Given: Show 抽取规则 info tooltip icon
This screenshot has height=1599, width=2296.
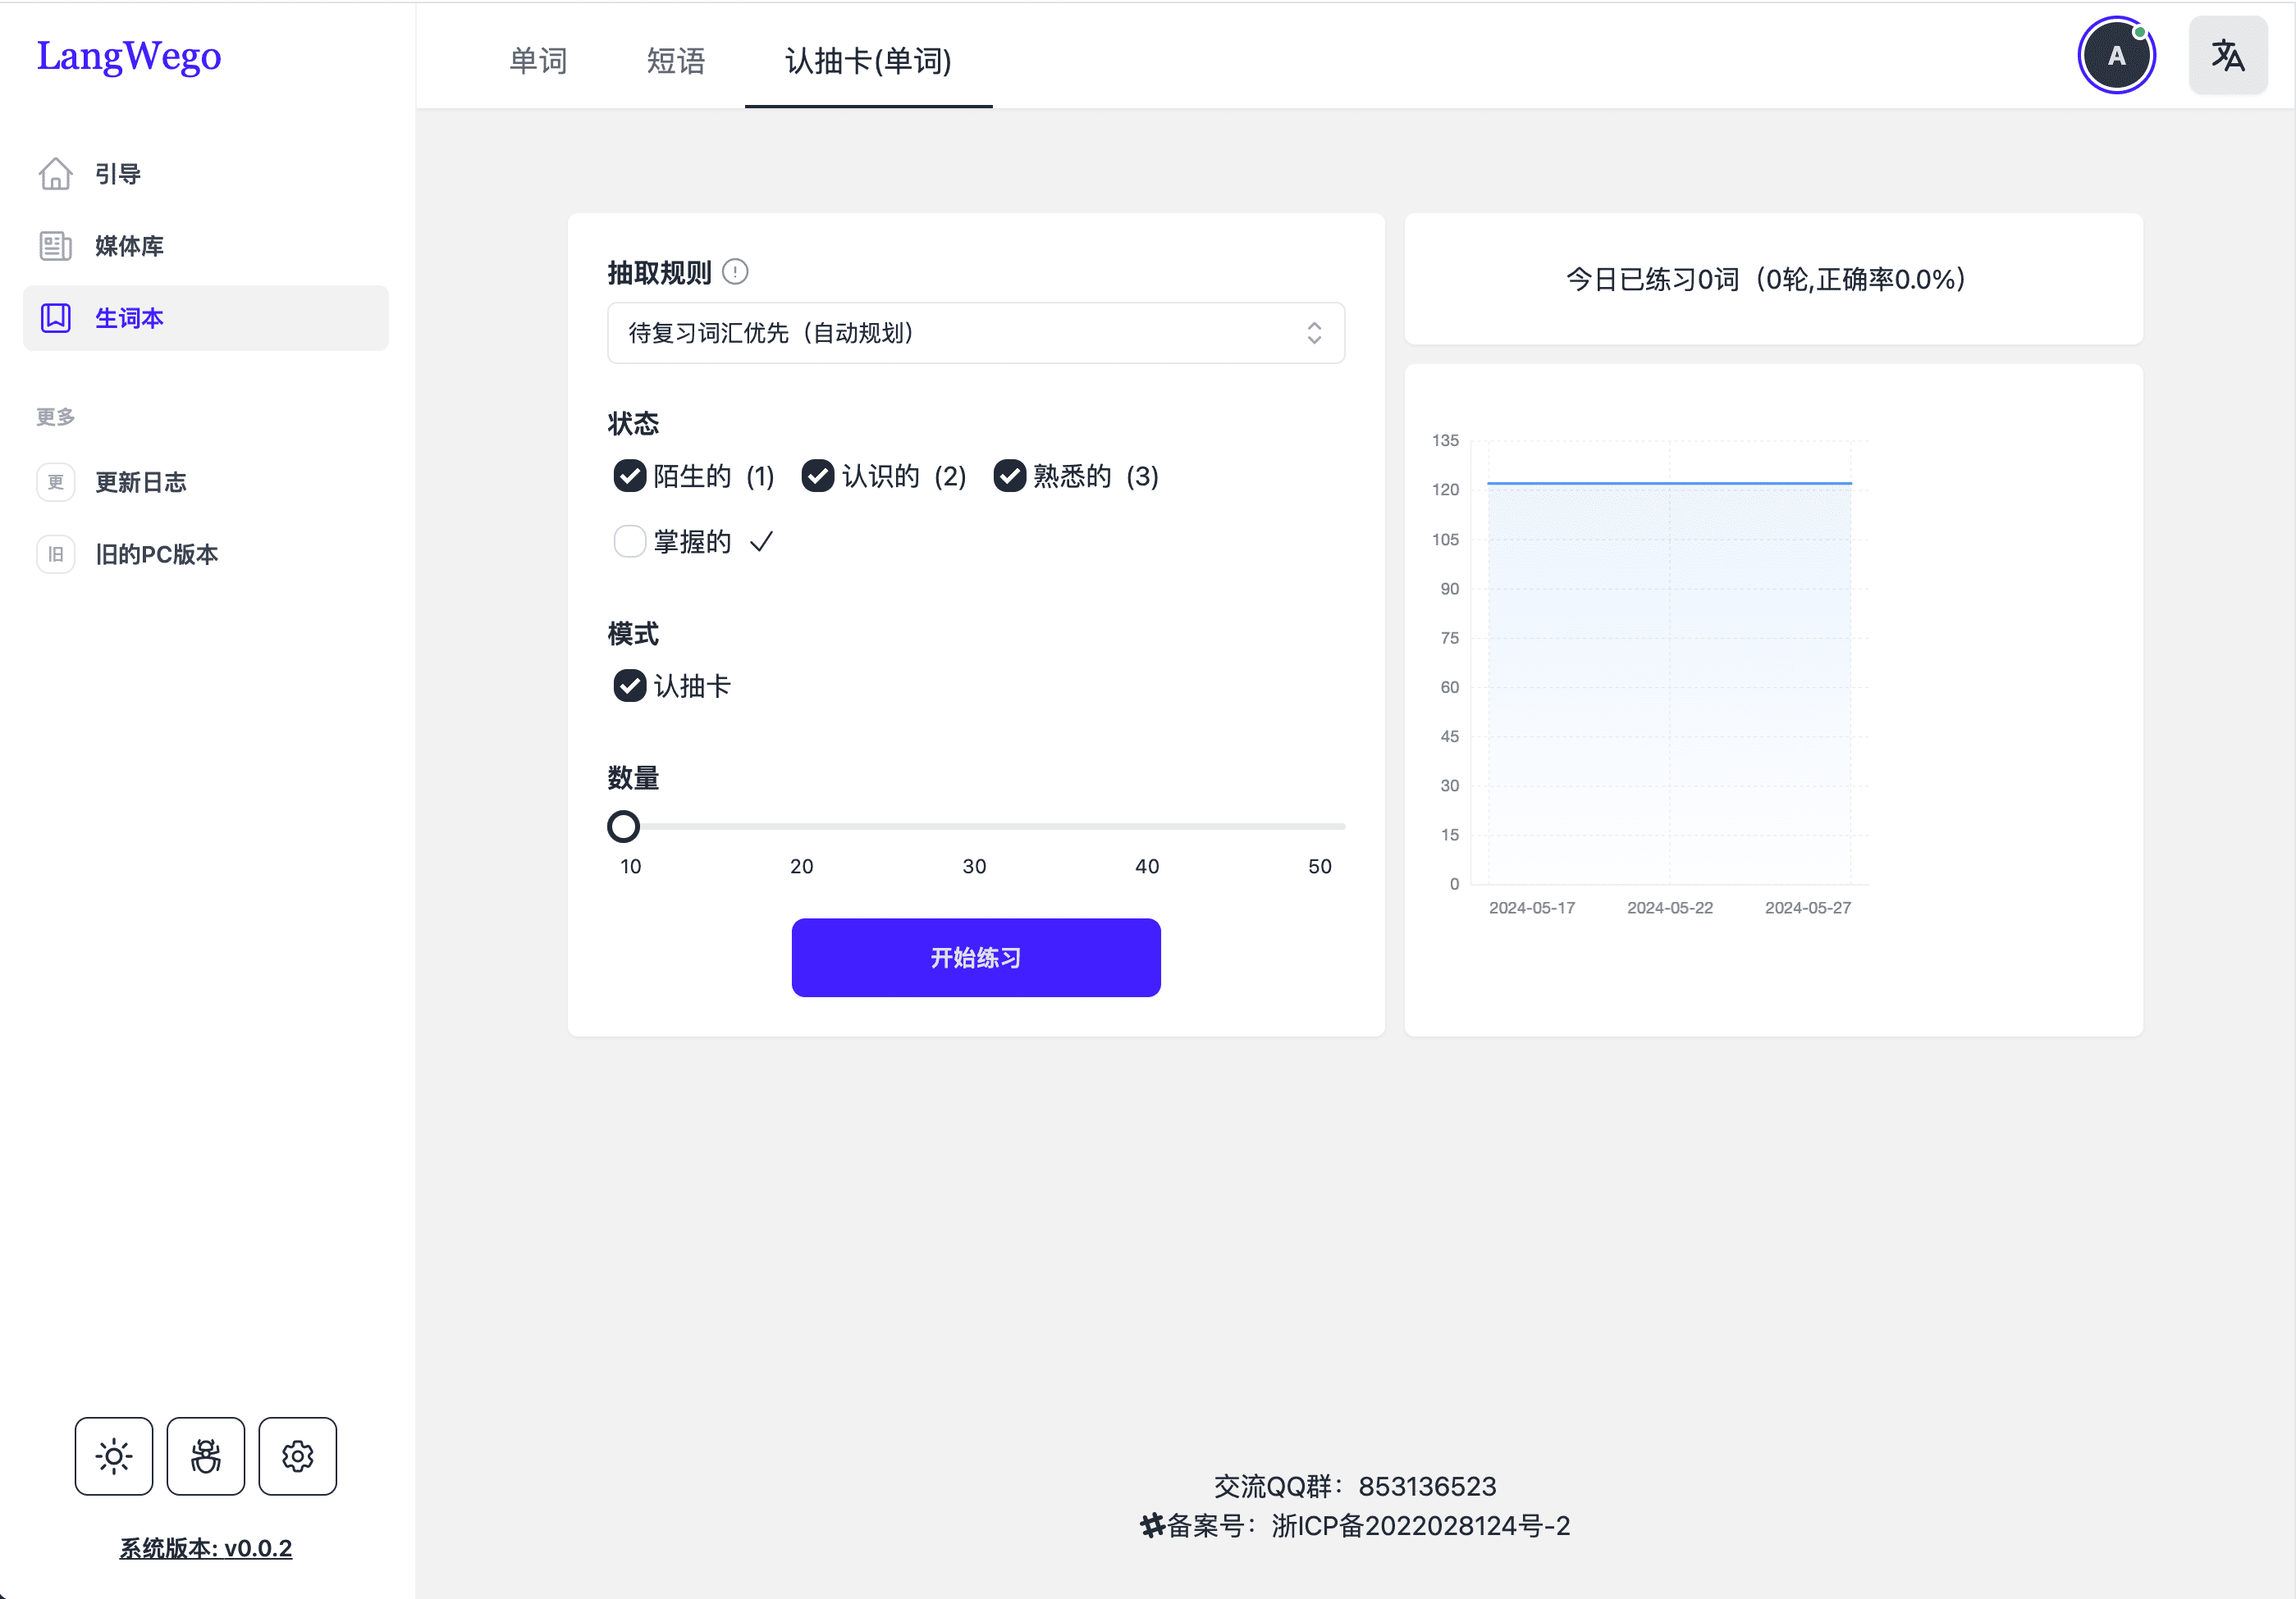Looking at the screenshot, I should [735, 272].
